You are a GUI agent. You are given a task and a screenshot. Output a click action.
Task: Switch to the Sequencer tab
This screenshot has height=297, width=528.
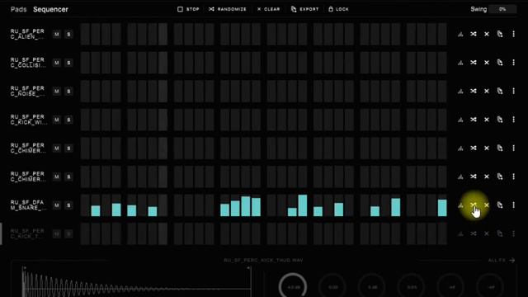coord(50,9)
